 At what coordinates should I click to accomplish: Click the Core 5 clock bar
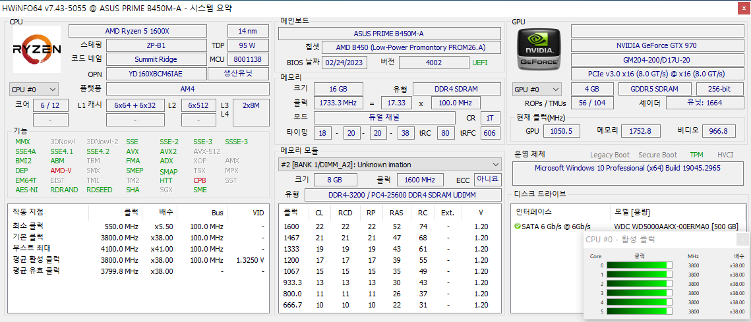(640, 311)
